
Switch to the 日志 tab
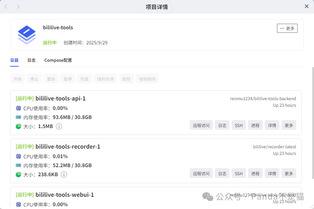[x=31, y=60]
